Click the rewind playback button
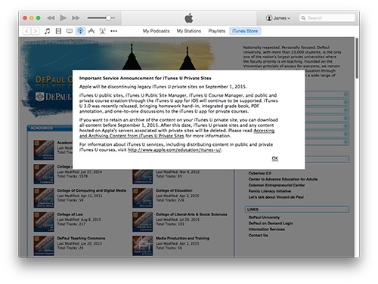The width and height of the screenshot is (378, 284). click(x=51, y=18)
